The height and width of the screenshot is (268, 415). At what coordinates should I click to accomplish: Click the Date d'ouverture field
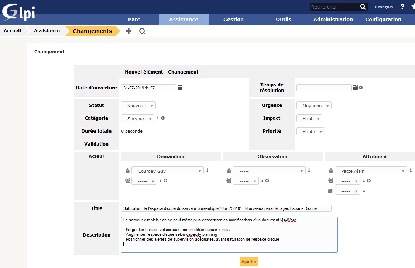tap(149, 88)
